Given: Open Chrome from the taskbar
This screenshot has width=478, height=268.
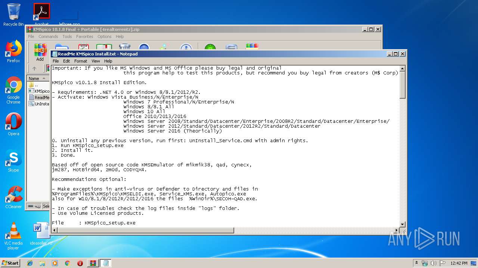Looking at the screenshot, I should point(68,263).
